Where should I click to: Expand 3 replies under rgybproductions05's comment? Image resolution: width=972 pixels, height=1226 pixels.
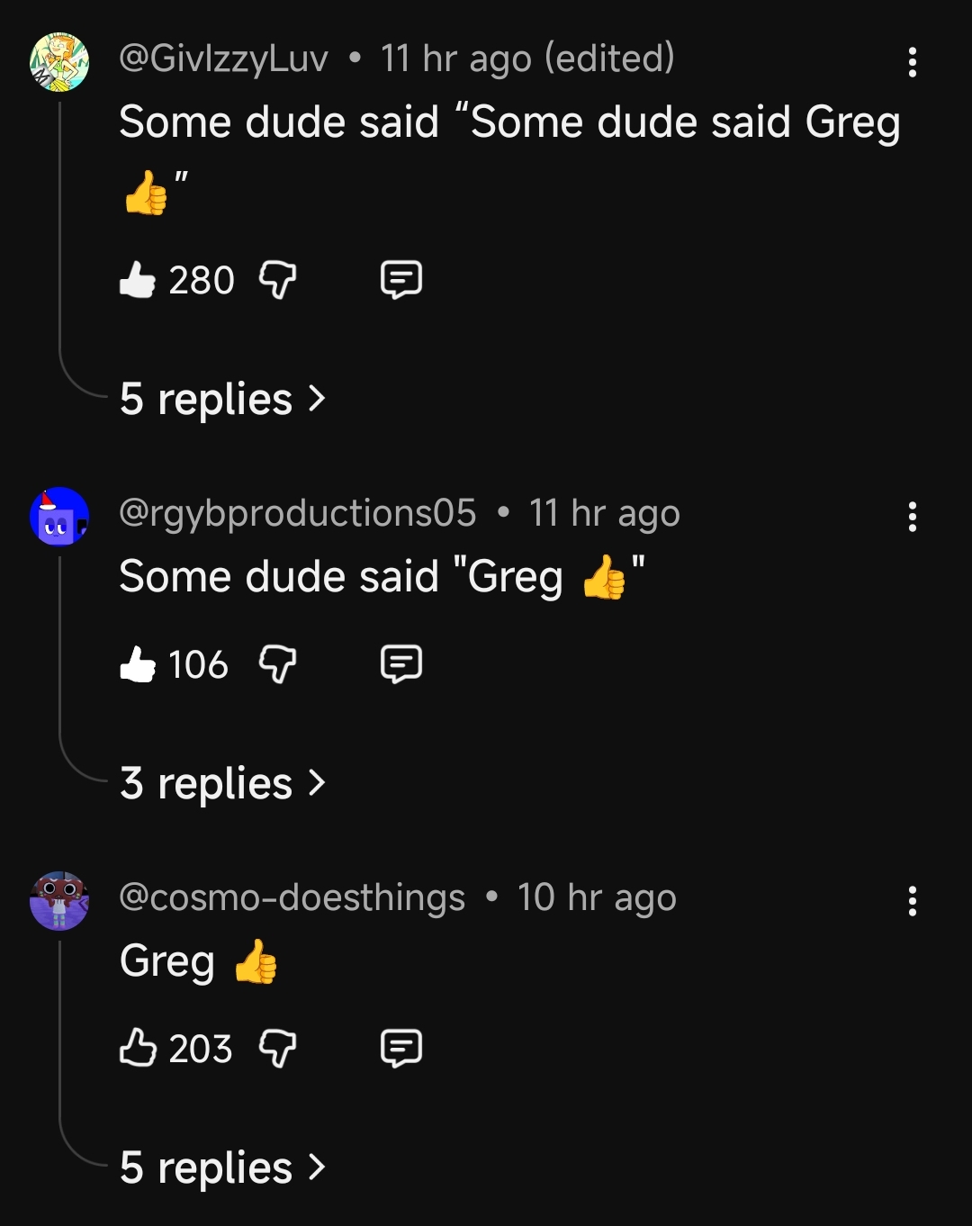coord(222,783)
